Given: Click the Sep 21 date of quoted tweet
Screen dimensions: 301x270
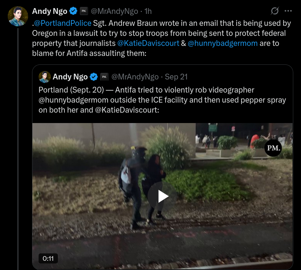Looking at the screenshot, I should click(176, 77).
